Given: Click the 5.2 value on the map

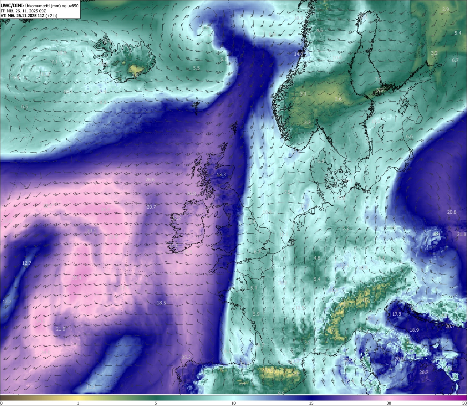Looking at the screenshot, I should coord(346,228).
